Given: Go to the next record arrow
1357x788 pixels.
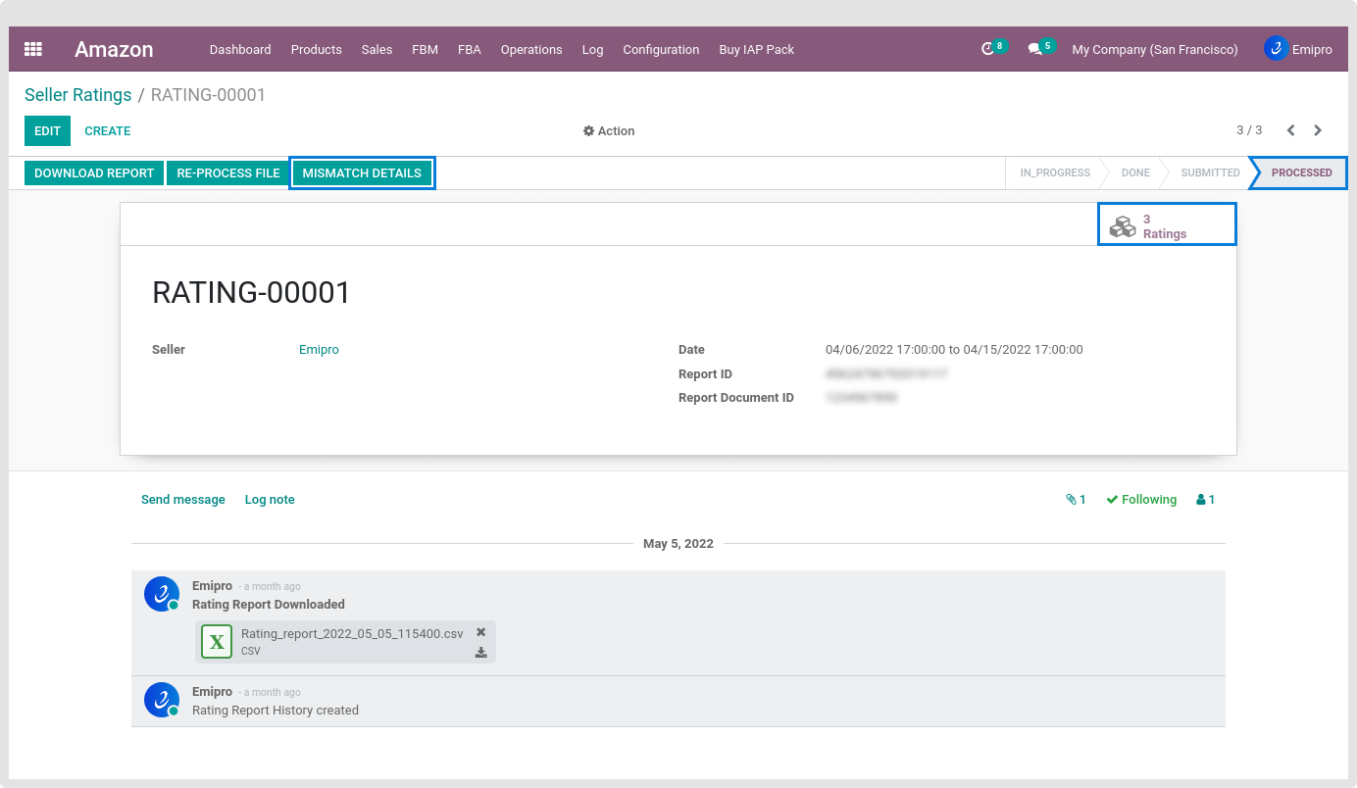Looking at the screenshot, I should (1318, 130).
